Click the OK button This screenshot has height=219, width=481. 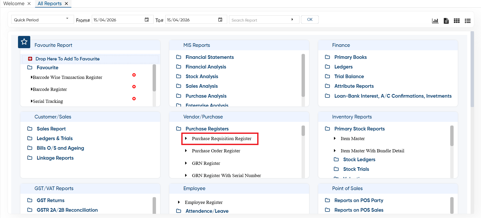pyautogui.click(x=310, y=20)
